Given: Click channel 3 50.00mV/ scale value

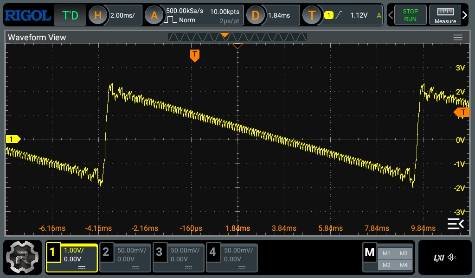Looking at the screenshot, I should [185, 250].
